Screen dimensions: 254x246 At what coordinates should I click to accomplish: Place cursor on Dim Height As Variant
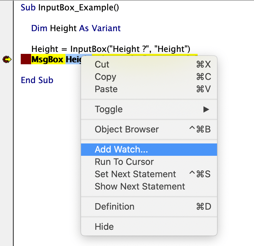[76, 28]
